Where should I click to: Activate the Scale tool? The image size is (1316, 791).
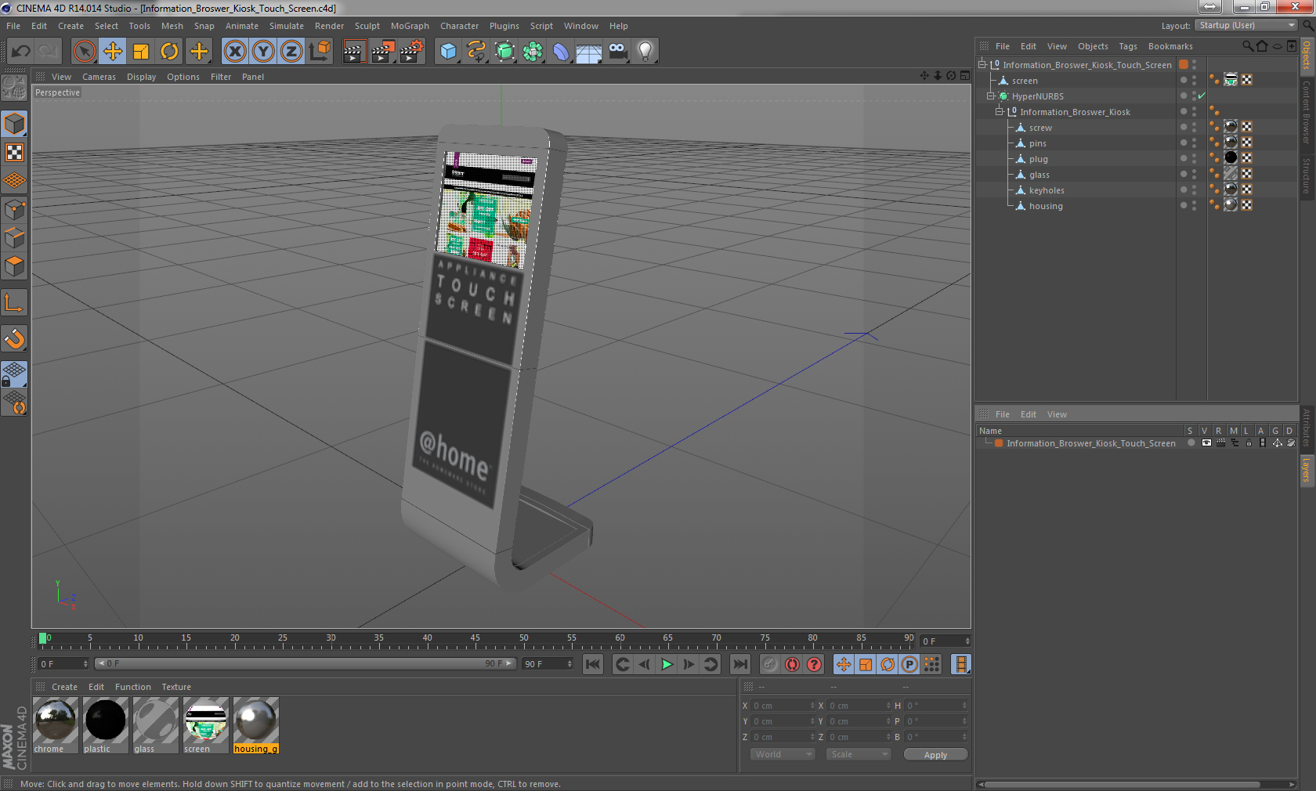pyautogui.click(x=141, y=52)
